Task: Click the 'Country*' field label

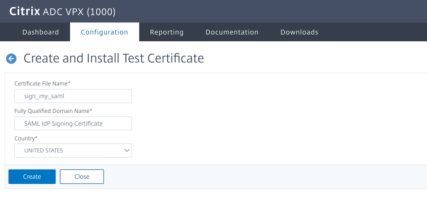Action: point(26,138)
